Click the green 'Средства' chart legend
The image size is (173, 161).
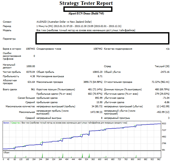[x=15, y=123]
